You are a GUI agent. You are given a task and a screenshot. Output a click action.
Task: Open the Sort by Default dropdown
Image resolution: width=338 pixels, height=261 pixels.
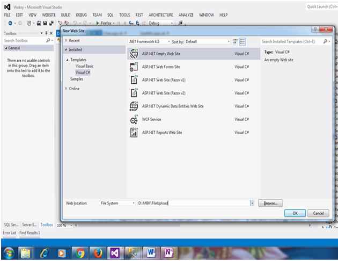(208, 41)
